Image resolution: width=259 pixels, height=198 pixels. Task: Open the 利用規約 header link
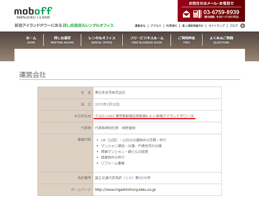pos(171,26)
